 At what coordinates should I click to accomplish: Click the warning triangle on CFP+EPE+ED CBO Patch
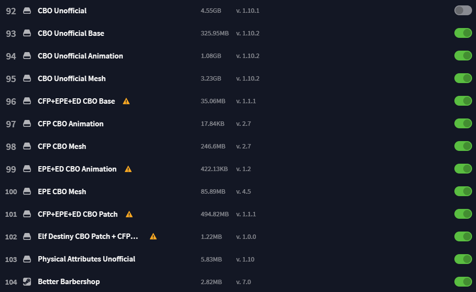click(129, 214)
